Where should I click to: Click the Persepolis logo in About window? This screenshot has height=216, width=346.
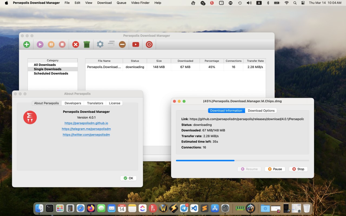click(30, 117)
